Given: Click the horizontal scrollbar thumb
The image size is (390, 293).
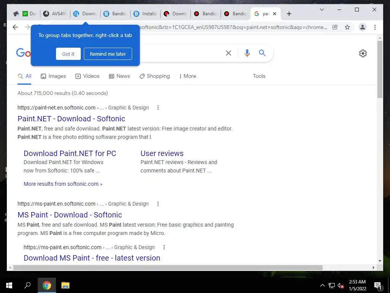Looking at the screenshot, I should tap(168, 267).
